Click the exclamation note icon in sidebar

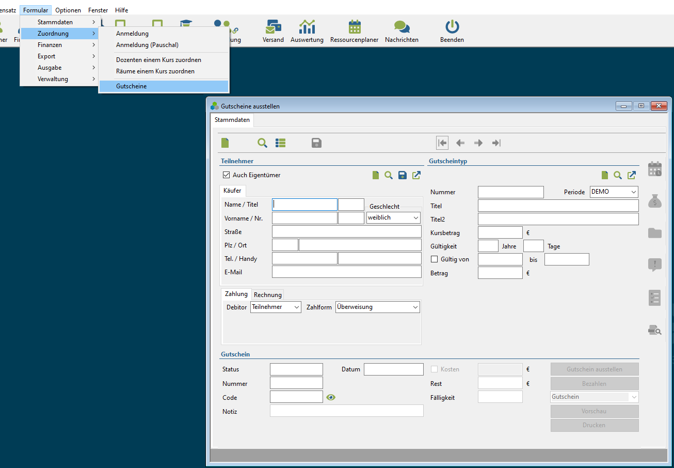[655, 265]
